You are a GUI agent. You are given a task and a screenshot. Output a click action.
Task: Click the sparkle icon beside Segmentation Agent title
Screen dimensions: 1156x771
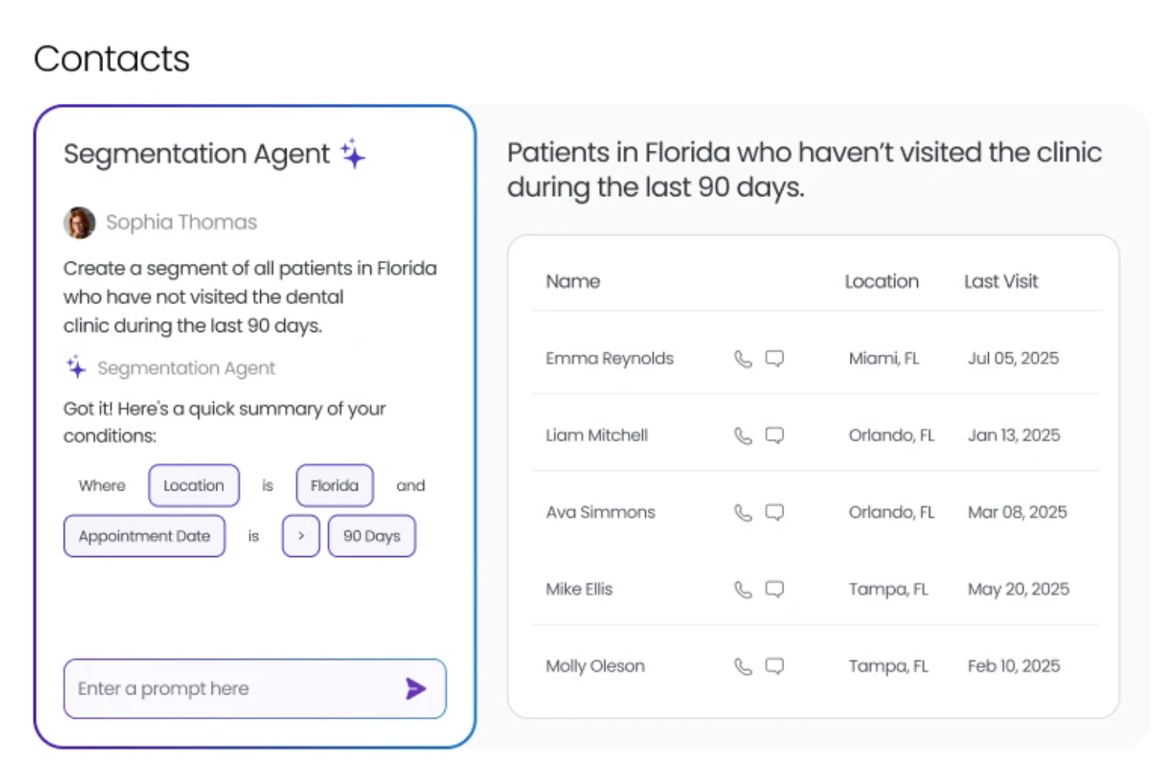(x=353, y=154)
